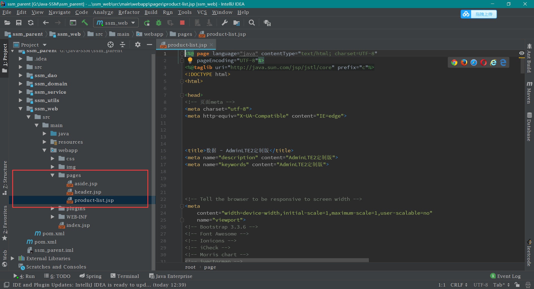Click the green Build hammer icon
This screenshot has width=534, height=289.
click(85, 23)
